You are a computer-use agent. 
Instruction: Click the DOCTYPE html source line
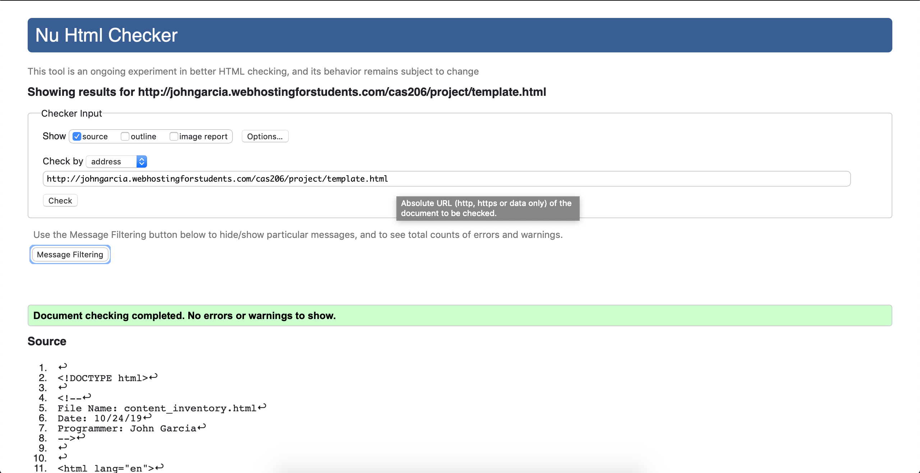pyautogui.click(x=102, y=378)
